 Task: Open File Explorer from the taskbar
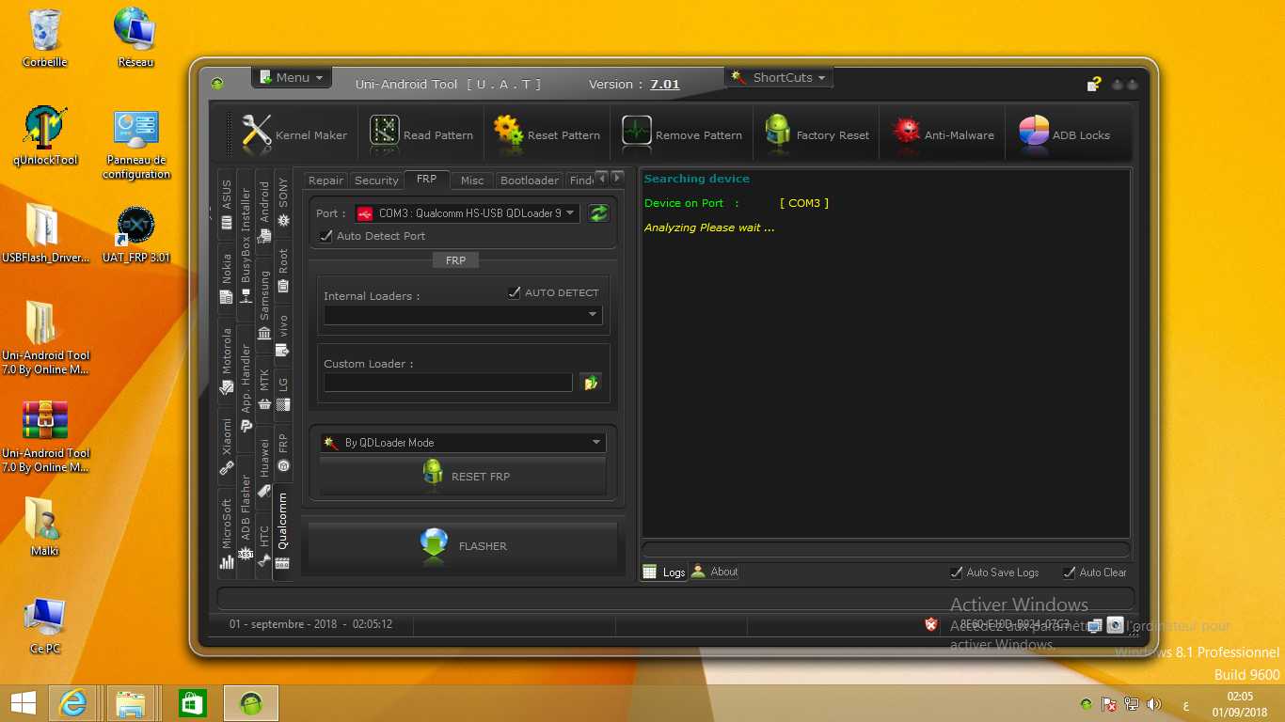point(131,703)
